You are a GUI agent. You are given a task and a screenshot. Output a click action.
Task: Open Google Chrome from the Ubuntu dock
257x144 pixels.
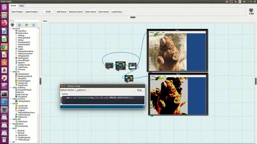[x=4, y=47]
